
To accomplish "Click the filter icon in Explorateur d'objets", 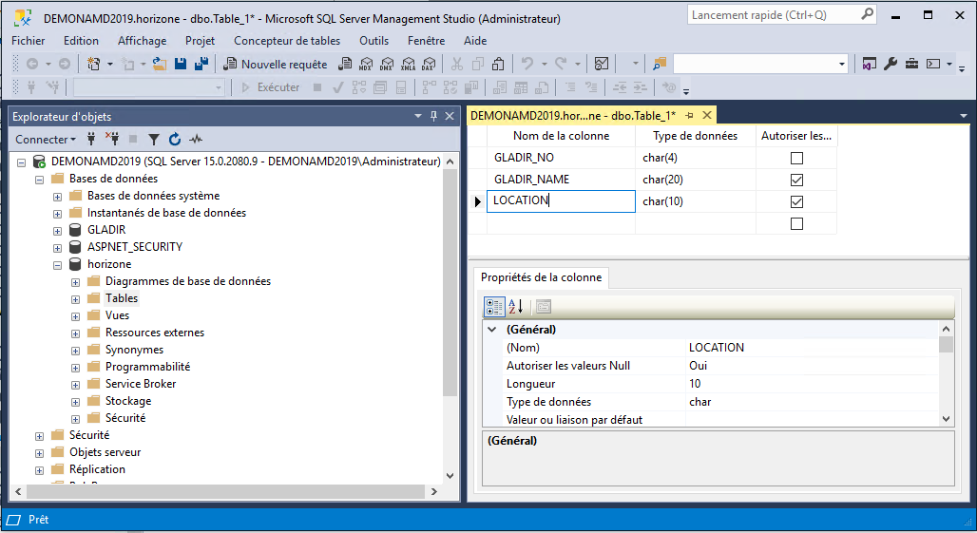I will [153, 139].
